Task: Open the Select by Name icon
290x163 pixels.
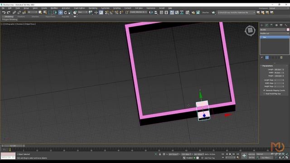Action: 45,13
